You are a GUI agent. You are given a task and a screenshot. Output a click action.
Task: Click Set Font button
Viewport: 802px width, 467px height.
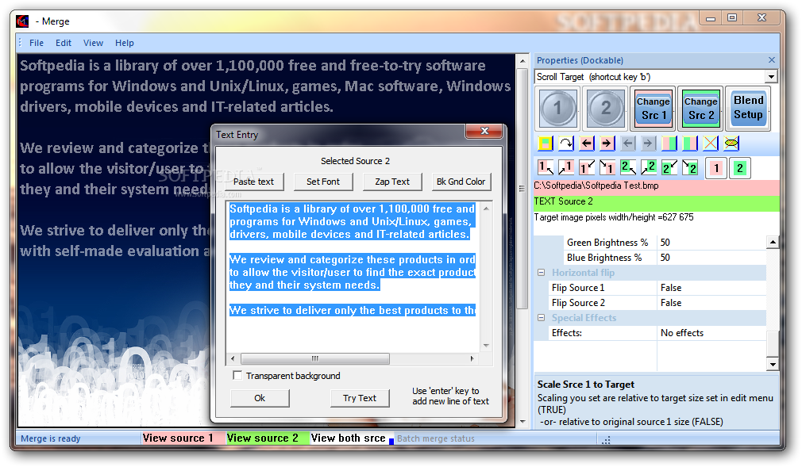click(323, 182)
